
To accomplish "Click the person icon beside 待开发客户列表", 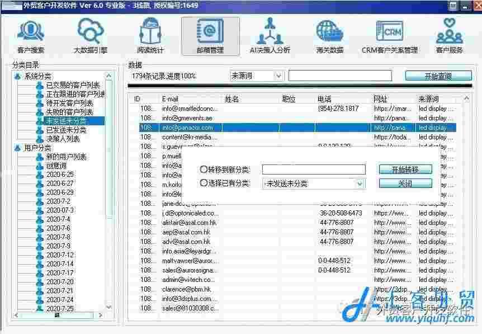I will click(40, 104).
